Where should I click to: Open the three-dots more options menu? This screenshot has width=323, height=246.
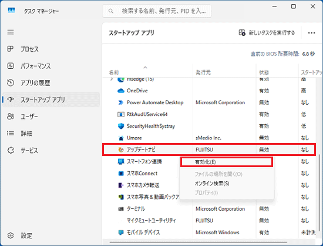tap(311, 33)
